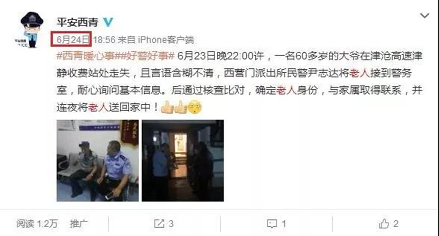Click the first thumbs-up emoji
Viewport: 439px width, 236px height.
tap(167, 107)
